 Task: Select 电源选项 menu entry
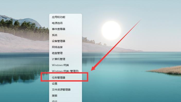[66, 23]
